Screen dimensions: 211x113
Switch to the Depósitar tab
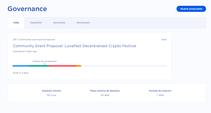click(36, 23)
